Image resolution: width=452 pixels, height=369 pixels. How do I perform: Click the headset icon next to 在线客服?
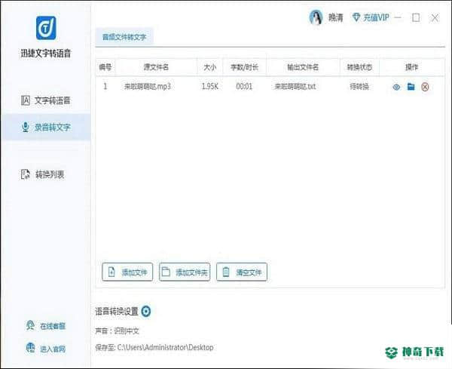click(30, 325)
